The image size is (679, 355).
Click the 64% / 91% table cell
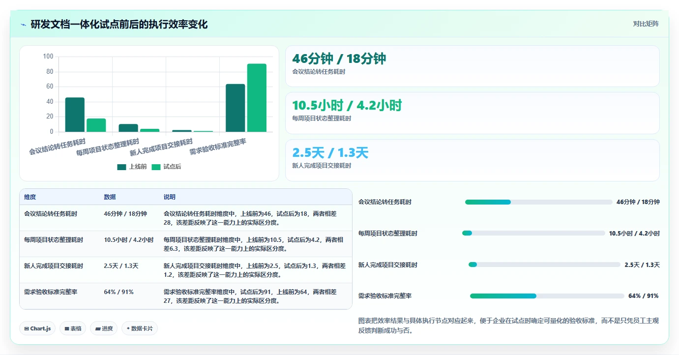point(118,292)
